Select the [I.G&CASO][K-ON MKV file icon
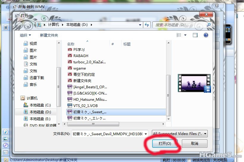244x162 pixels. [x=70, y=93]
